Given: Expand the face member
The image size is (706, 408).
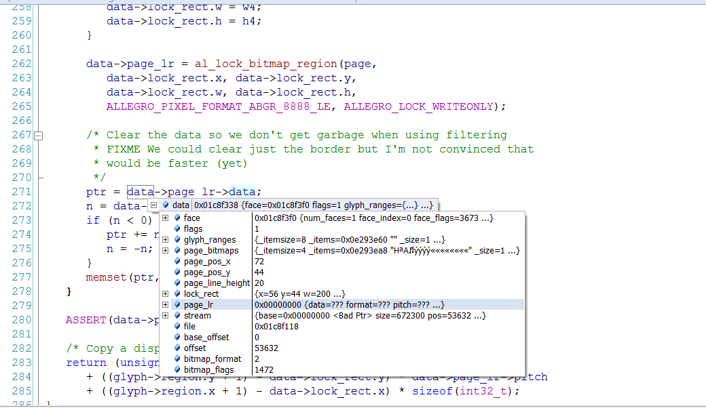Looking at the screenshot, I should (165, 218).
